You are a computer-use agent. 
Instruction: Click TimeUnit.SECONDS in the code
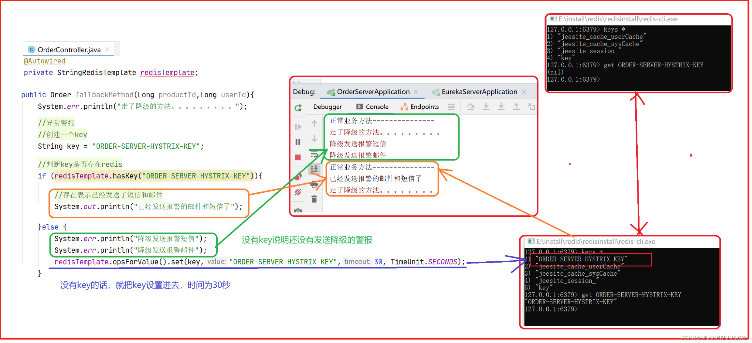424,262
